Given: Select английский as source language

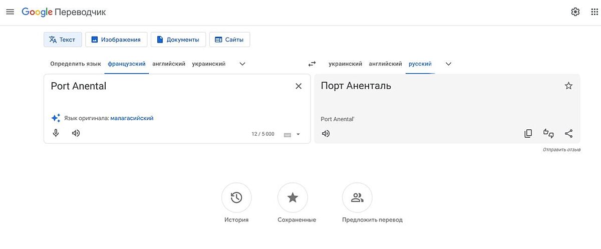Looking at the screenshot, I should tap(169, 64).
